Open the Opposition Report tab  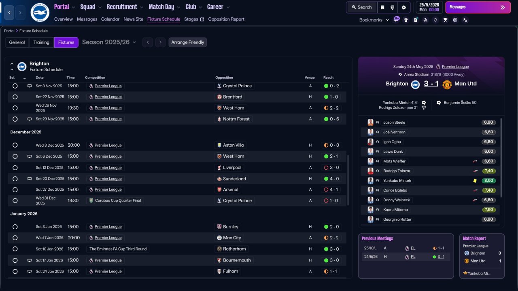[x=226, y=19]
